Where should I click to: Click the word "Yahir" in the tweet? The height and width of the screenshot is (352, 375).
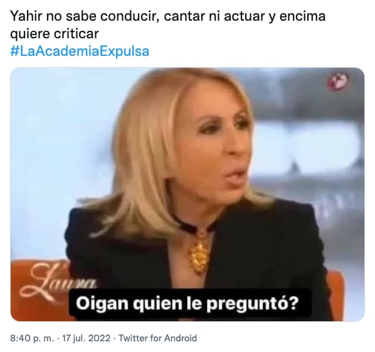click(26, 16)
